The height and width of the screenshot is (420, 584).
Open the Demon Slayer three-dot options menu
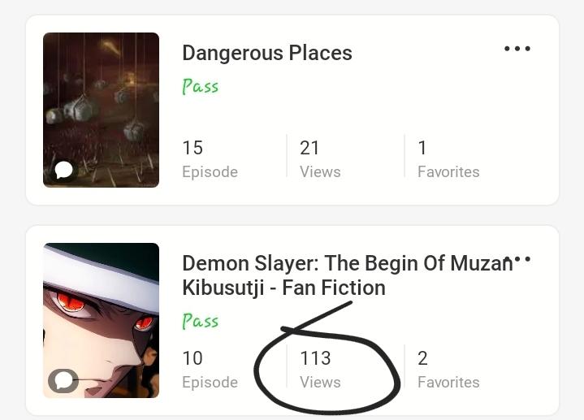[518, 259]
